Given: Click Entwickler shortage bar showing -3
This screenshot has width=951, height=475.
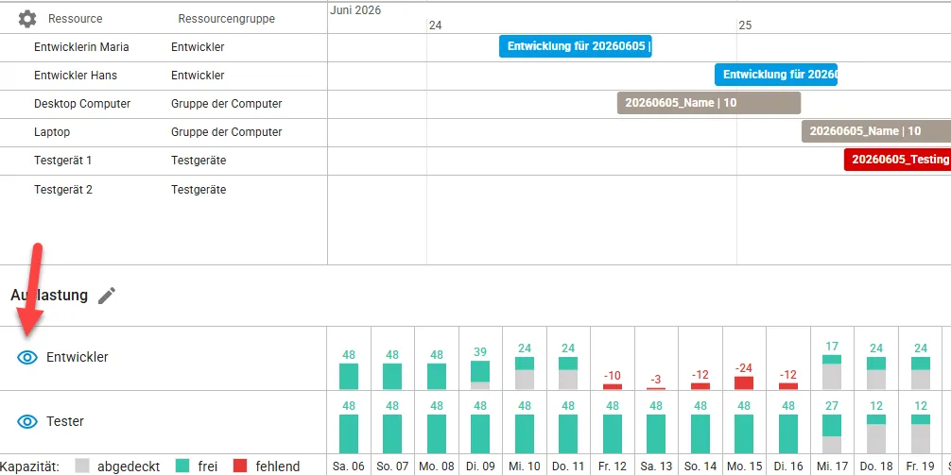Looking at the screenshot, I should (x=656, y=388).
